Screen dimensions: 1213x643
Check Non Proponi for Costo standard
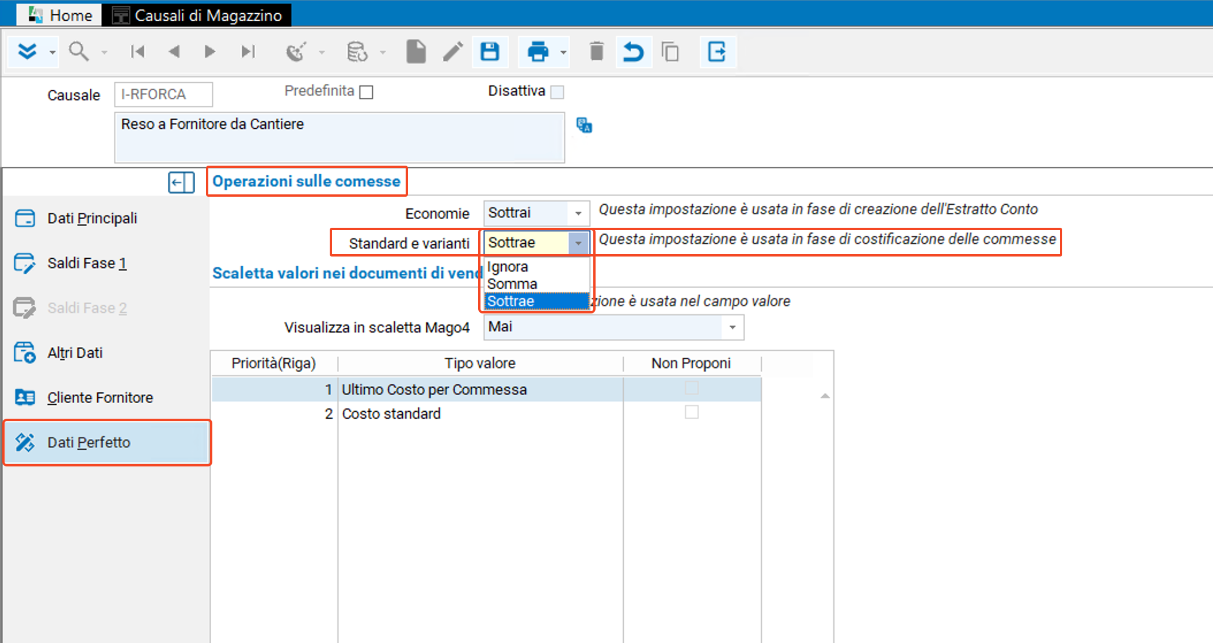coord(692,412)
